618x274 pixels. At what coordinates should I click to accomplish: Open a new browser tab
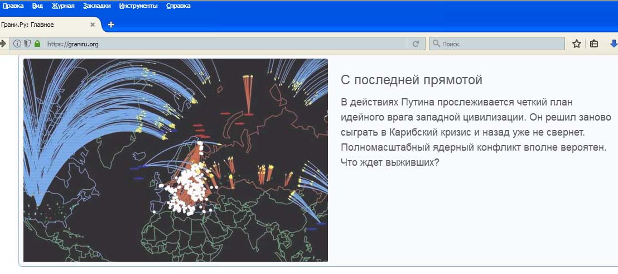click(111, 25)
